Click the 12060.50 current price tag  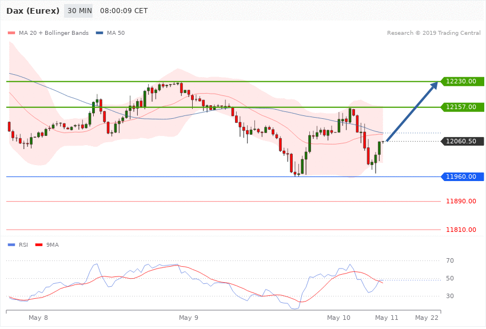coord(462,142)
